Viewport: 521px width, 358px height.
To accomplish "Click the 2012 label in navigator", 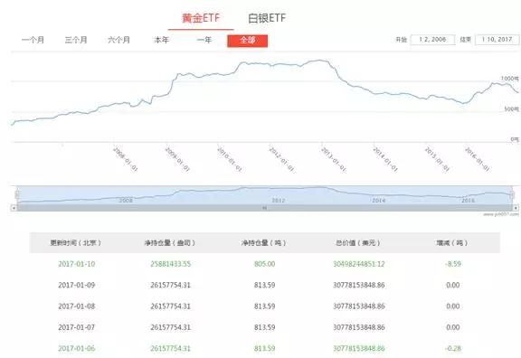I will pos(279,201).
